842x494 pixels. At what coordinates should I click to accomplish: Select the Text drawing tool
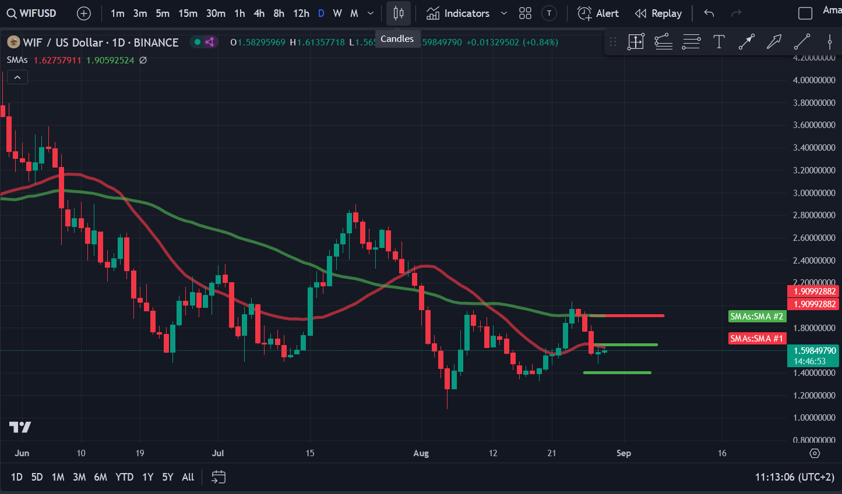[719, 42]
